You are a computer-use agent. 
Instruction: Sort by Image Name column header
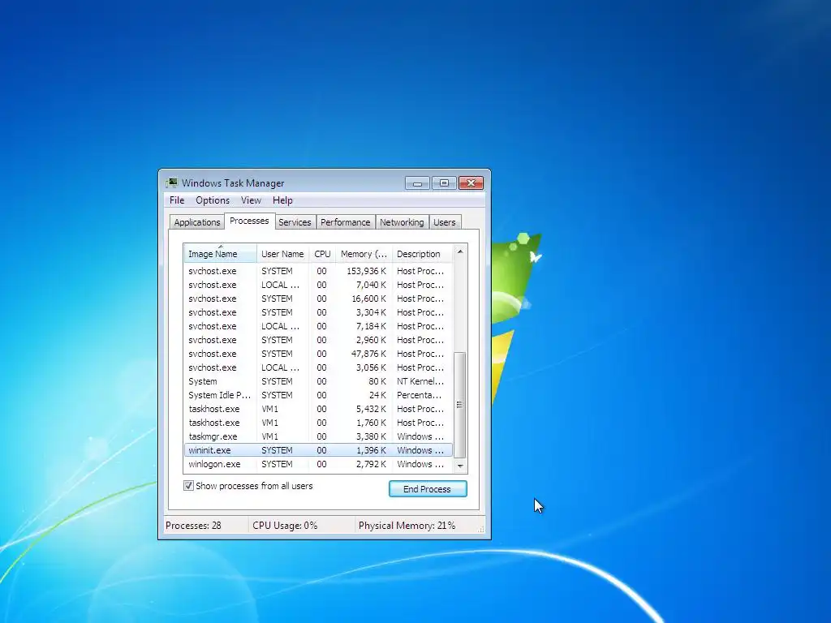pos(221,254)
